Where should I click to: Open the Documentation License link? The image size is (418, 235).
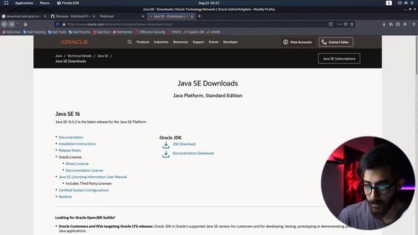[84, 170]
